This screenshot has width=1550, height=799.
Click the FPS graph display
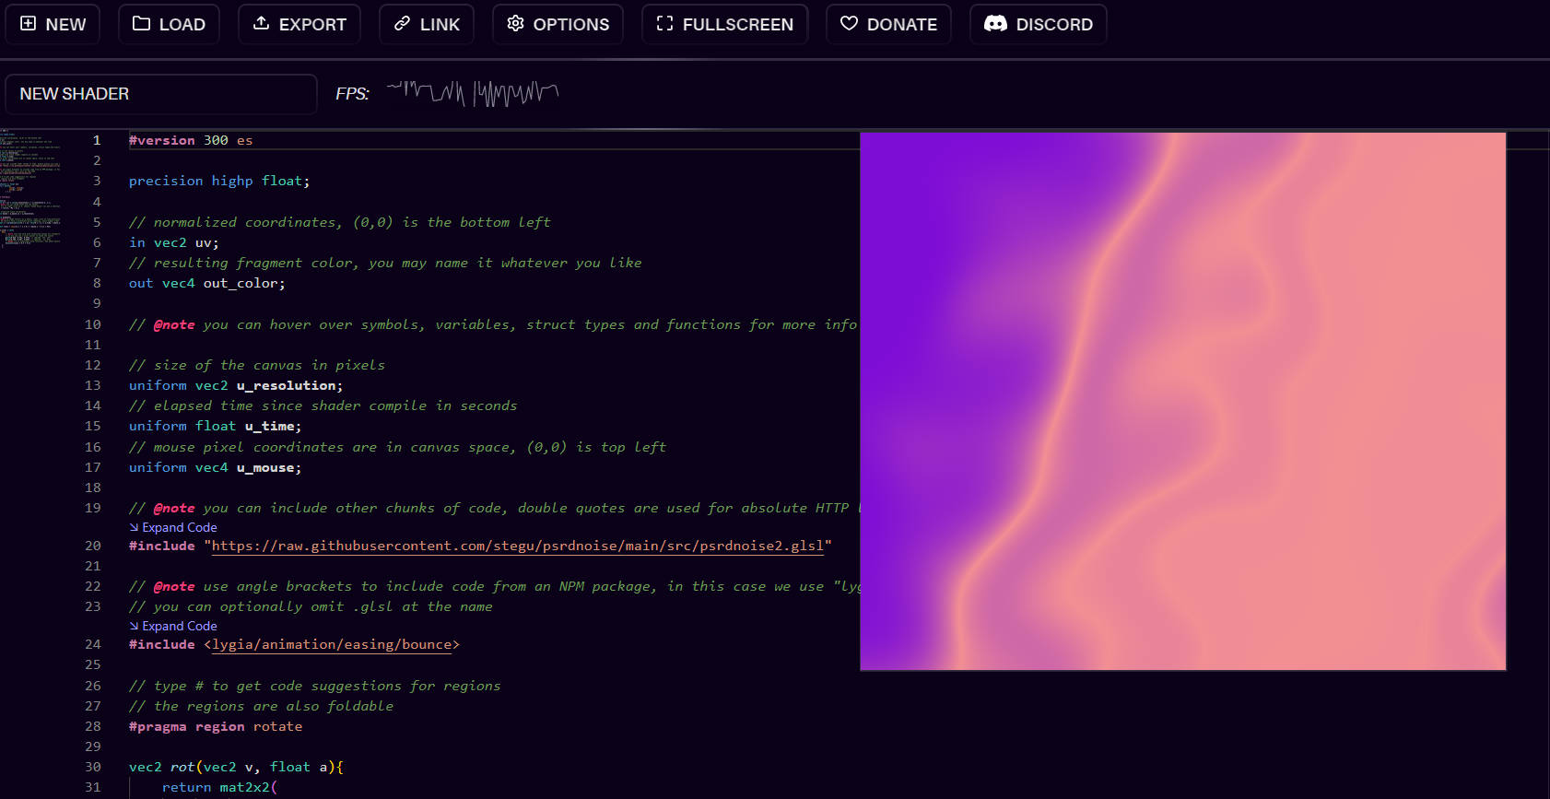coord(472,93)
